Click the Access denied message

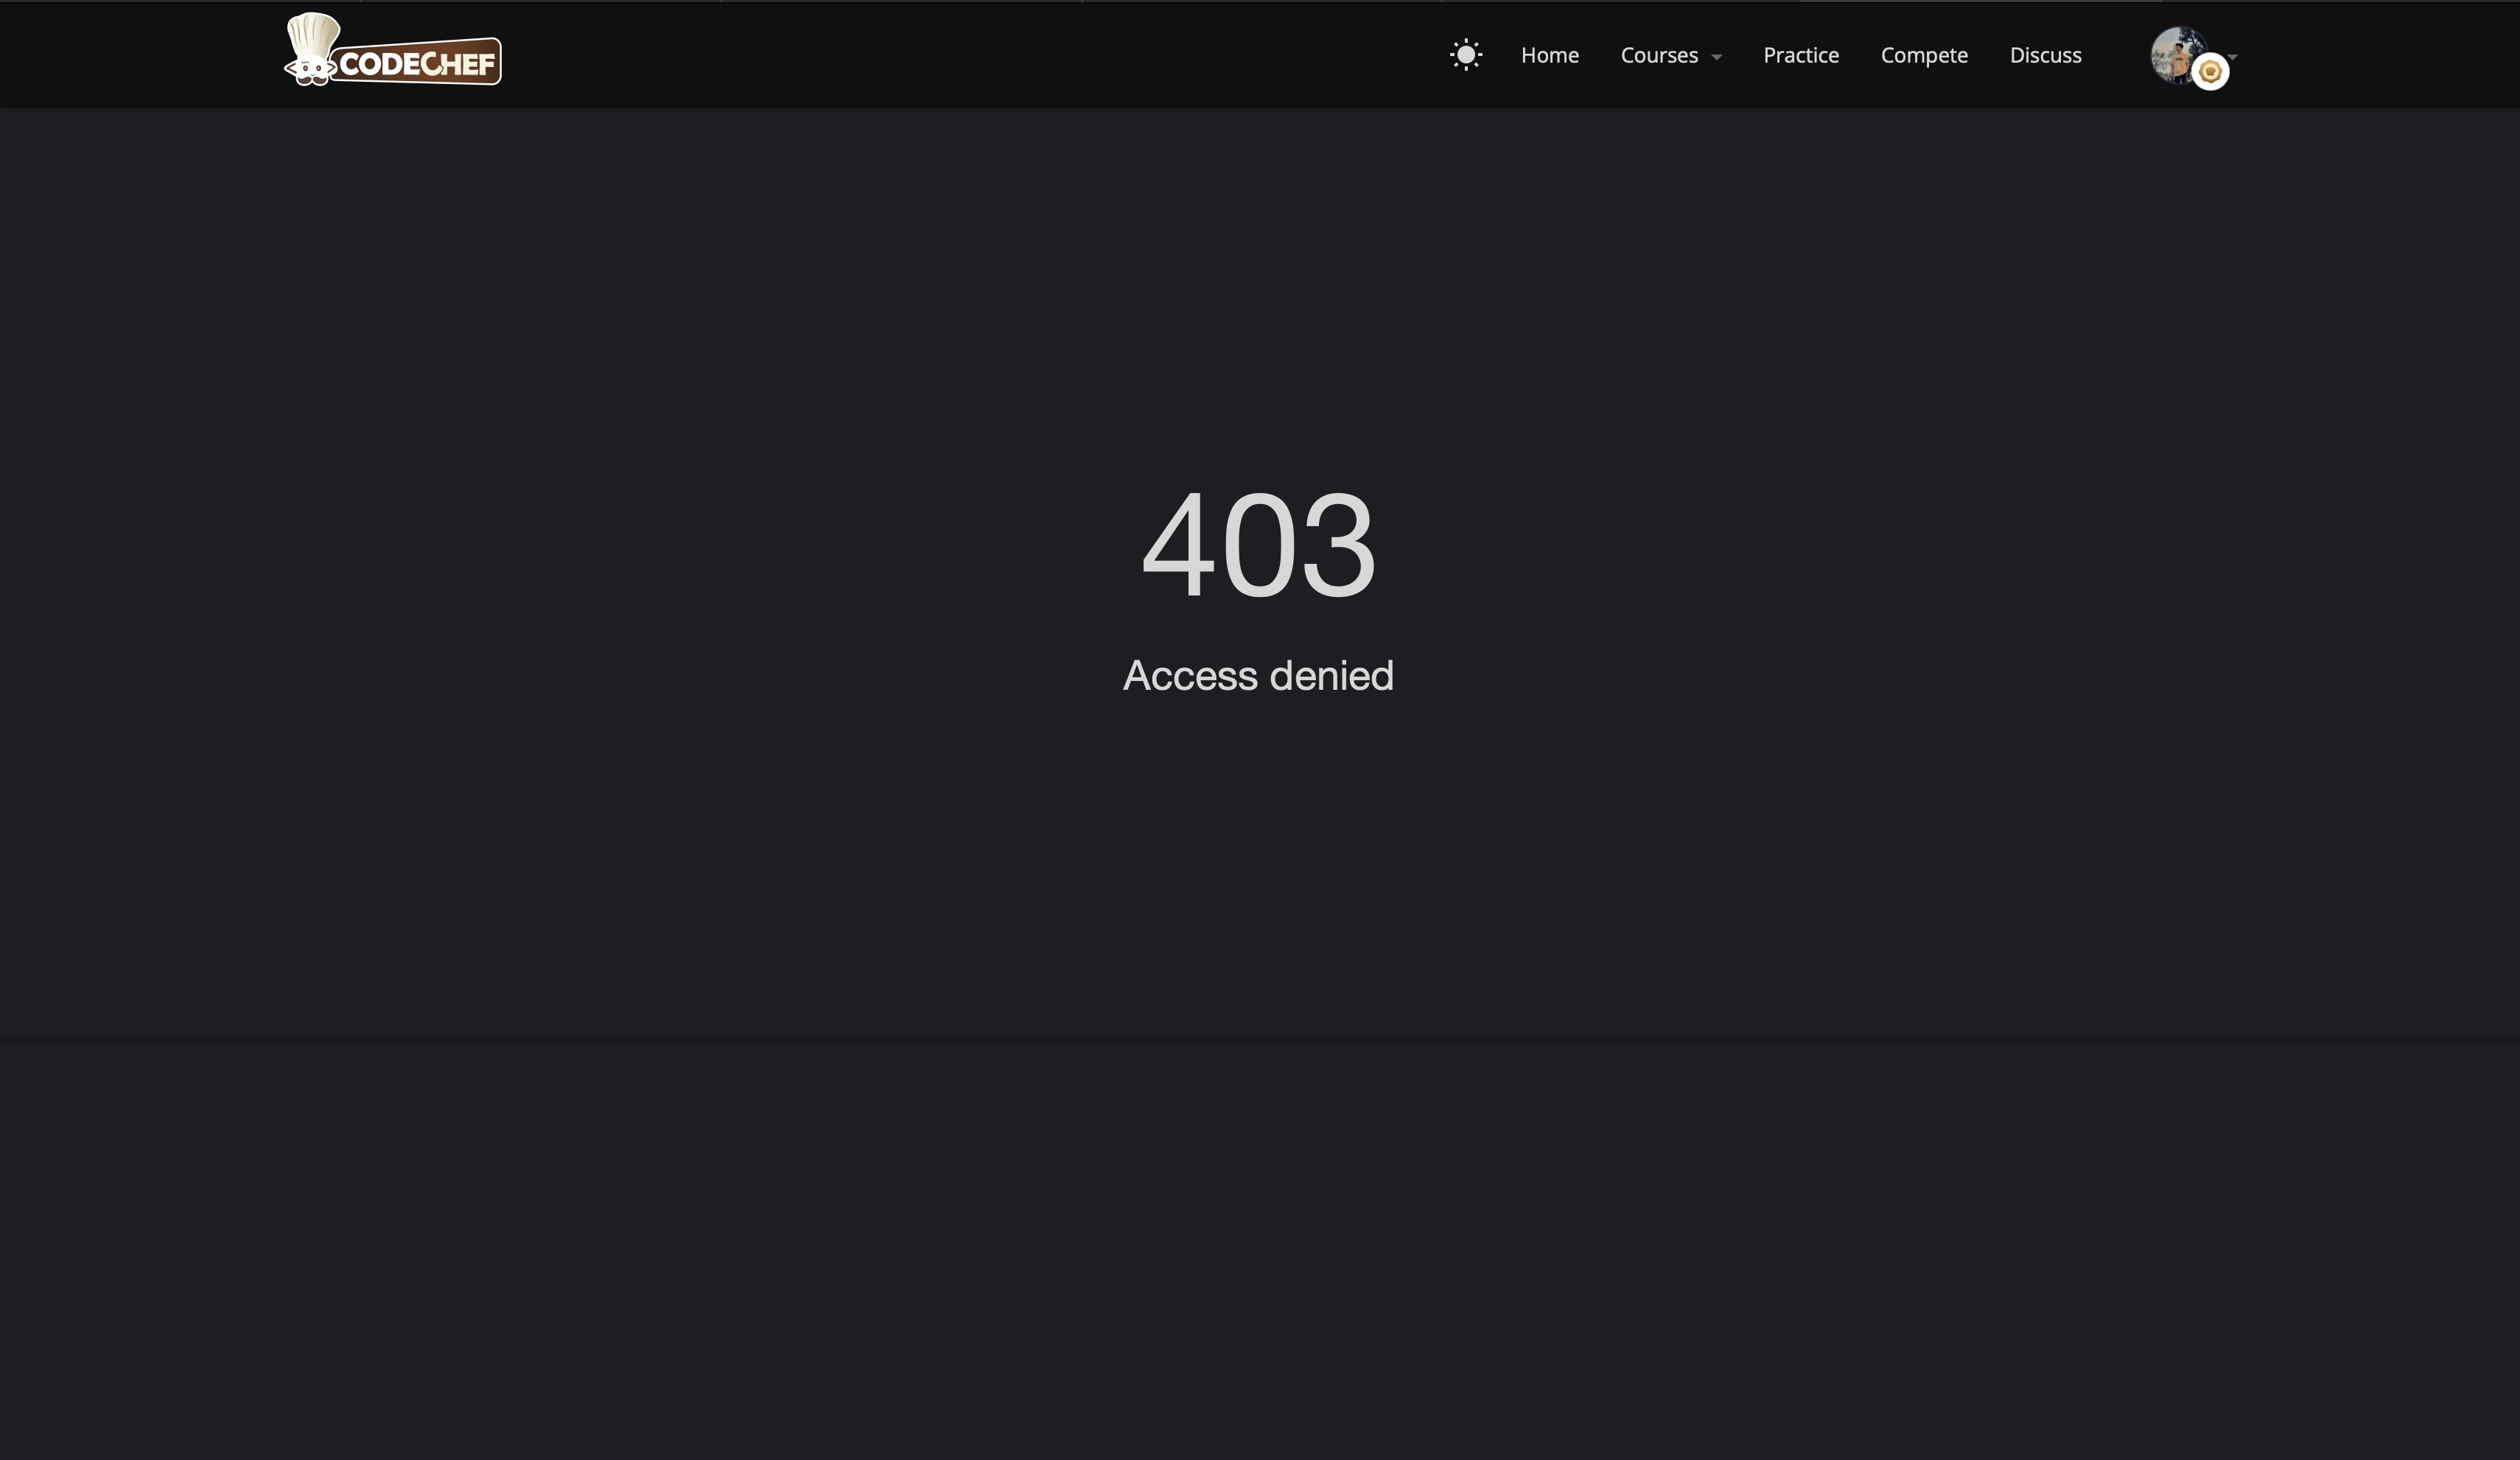click(1258, 676)
